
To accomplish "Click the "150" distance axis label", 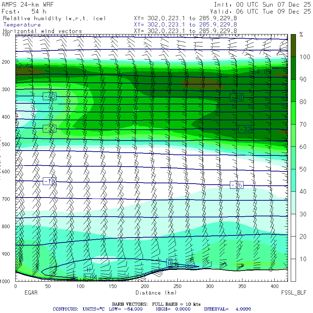I will tap(113, 286).
